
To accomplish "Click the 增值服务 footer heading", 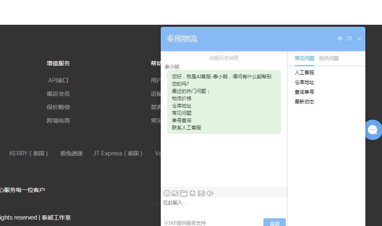I will pyautogui.click(x=58, y=63).
